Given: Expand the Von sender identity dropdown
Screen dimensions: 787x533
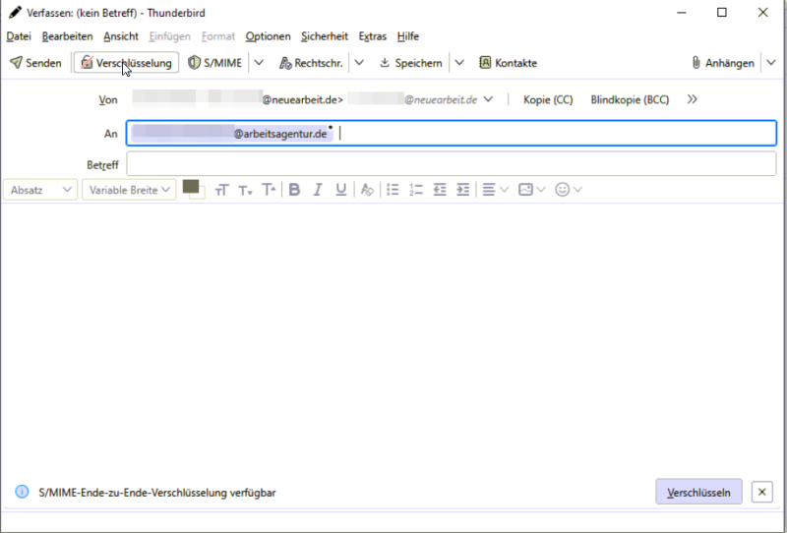Looking at the screenshot, I should [x=488, y=99].
